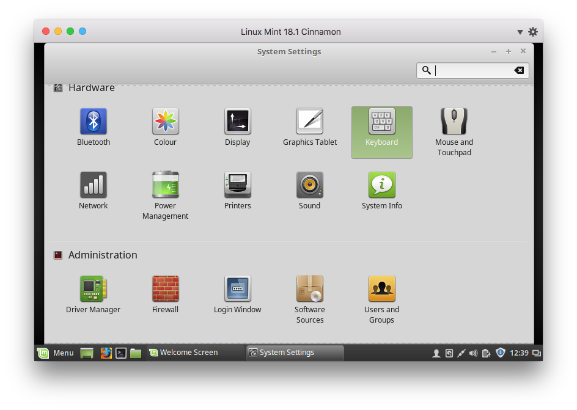Image resolution: width=577 pixels, height=410 pixels.
Task: Click inside the settings search field
Action: pos(472,70)
